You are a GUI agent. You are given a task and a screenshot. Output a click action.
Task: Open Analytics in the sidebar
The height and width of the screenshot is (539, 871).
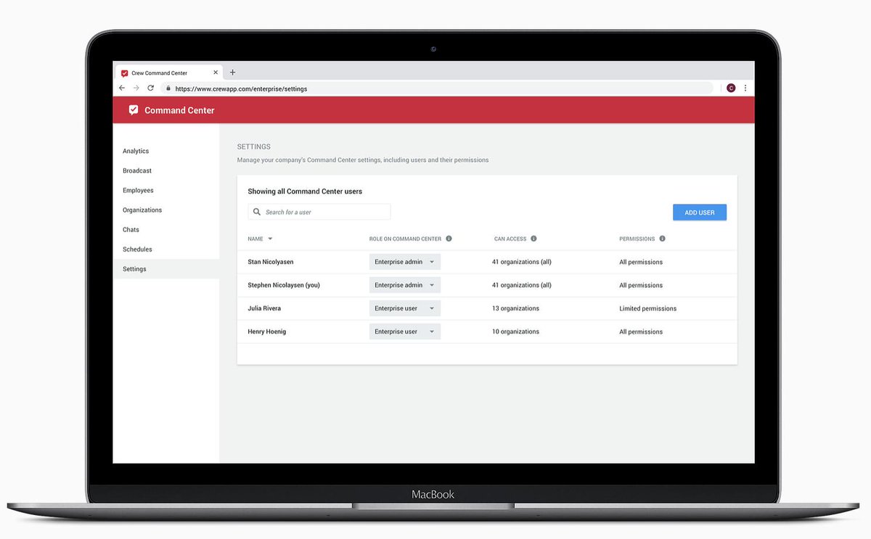coord(136,151)
